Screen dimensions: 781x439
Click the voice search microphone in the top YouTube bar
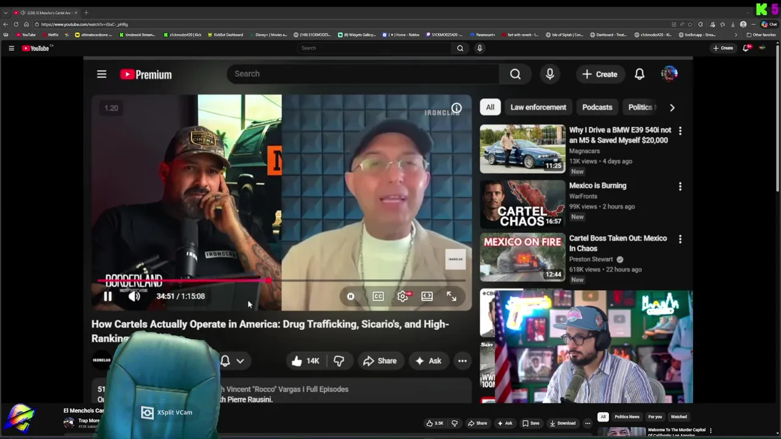pyautogui.click(x=480, y=48)
